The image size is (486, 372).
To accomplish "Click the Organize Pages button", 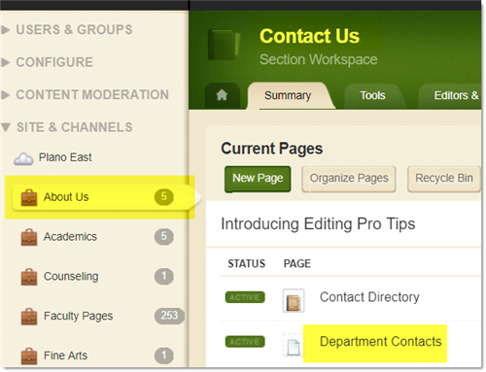I will coord(349,179).
